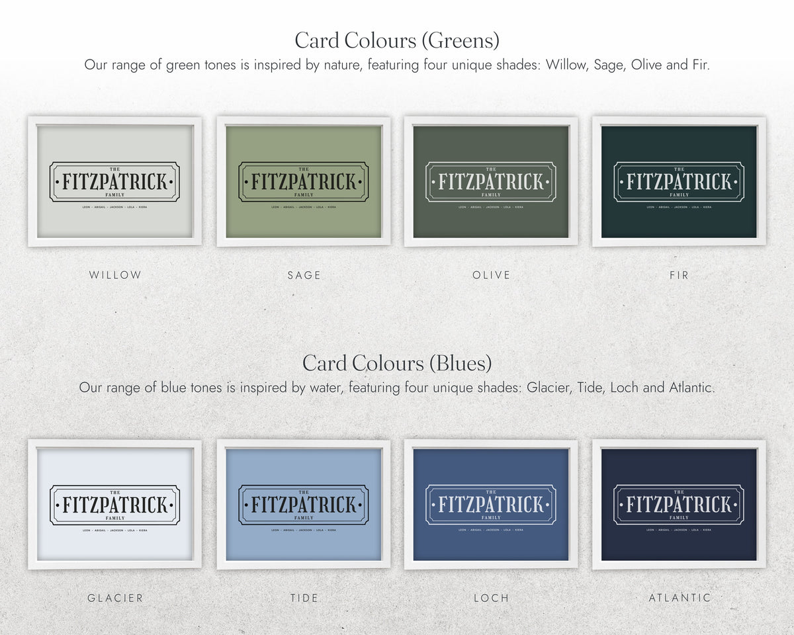Select the Sage green framed card
Viewport: 794px width, 635px height.
coord(304,182)
